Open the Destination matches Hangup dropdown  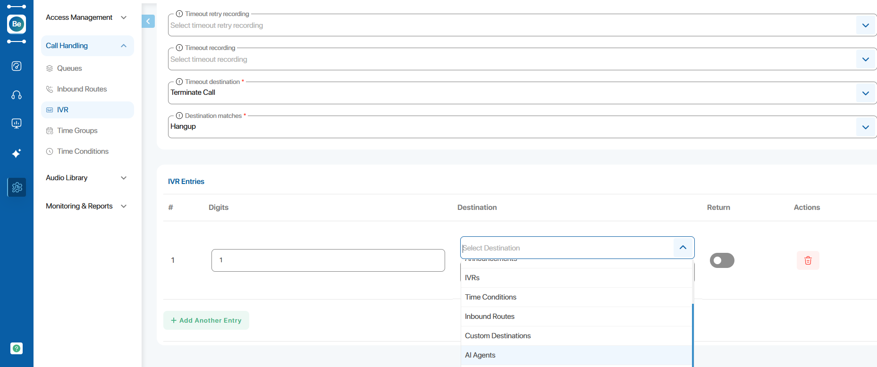pos(865,127)
